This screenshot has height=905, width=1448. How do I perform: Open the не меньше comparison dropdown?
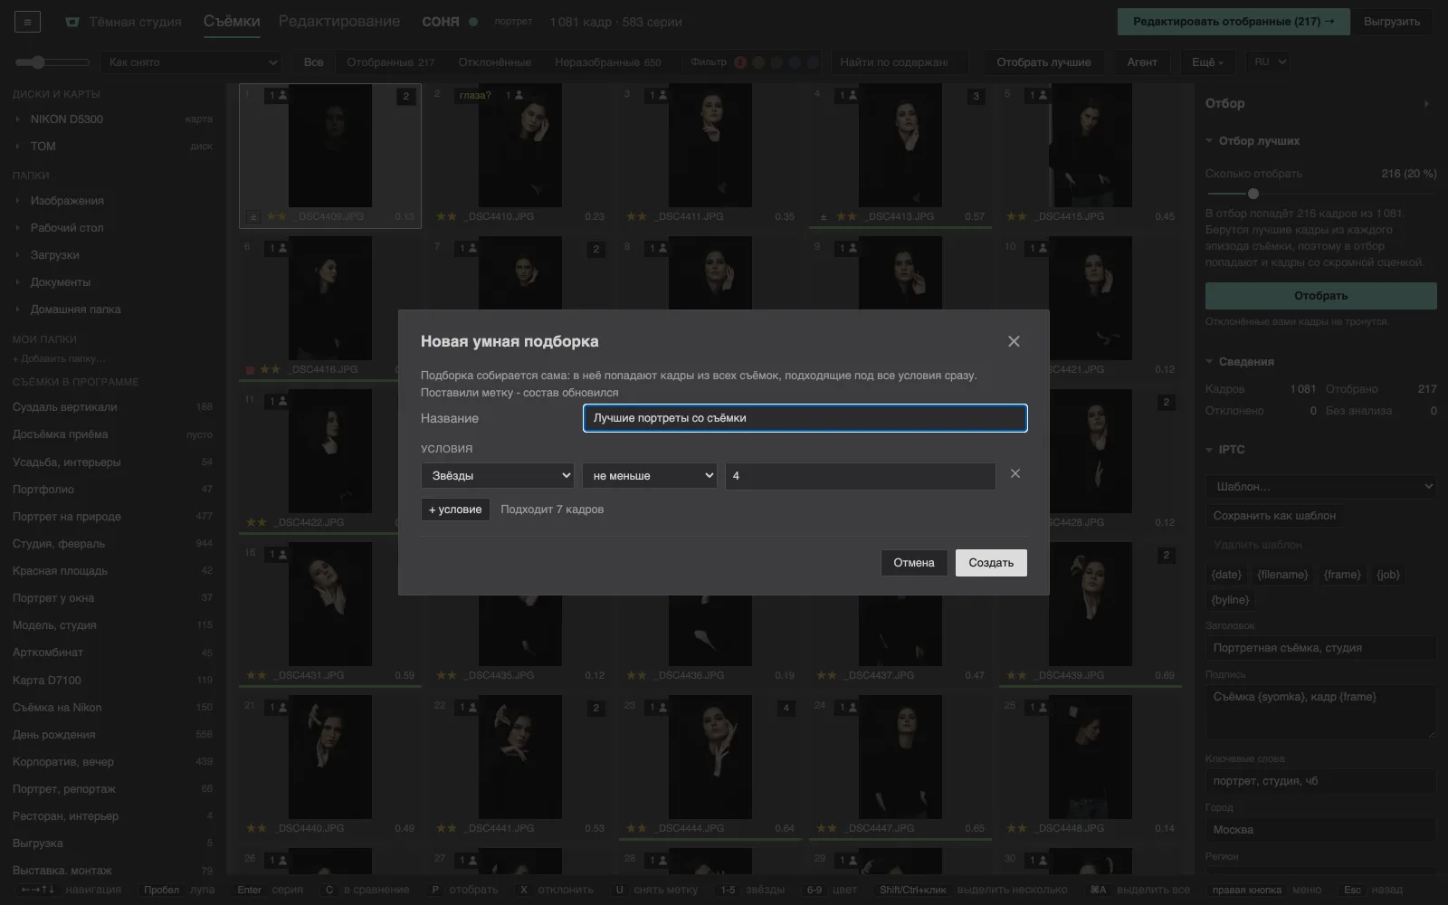pyautogui.click(x=650, y=476)
